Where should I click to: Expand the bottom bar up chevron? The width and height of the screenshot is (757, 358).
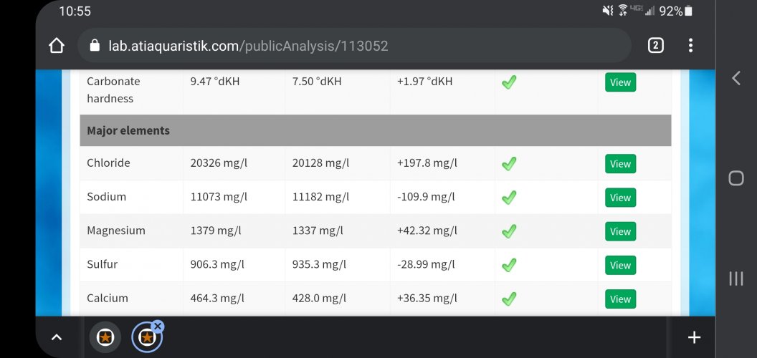[57, 337]
